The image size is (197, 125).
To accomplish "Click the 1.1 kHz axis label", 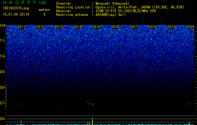I will click(x=3, y=41).
